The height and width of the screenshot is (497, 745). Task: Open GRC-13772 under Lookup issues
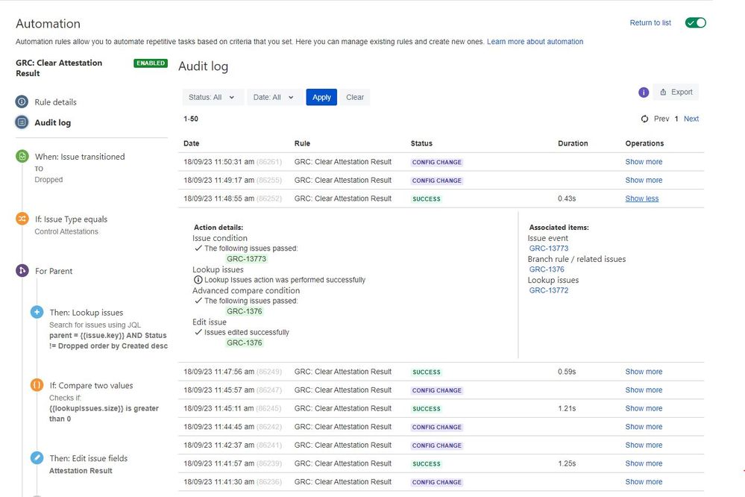[x=548, y=290]
